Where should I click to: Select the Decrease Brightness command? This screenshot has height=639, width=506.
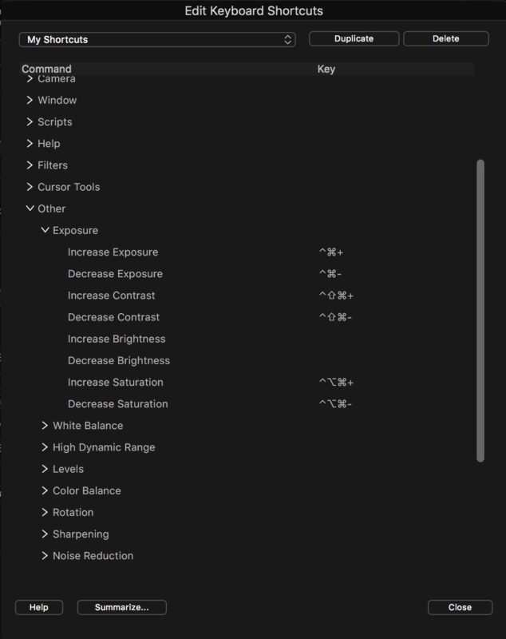tap(117, 360)
